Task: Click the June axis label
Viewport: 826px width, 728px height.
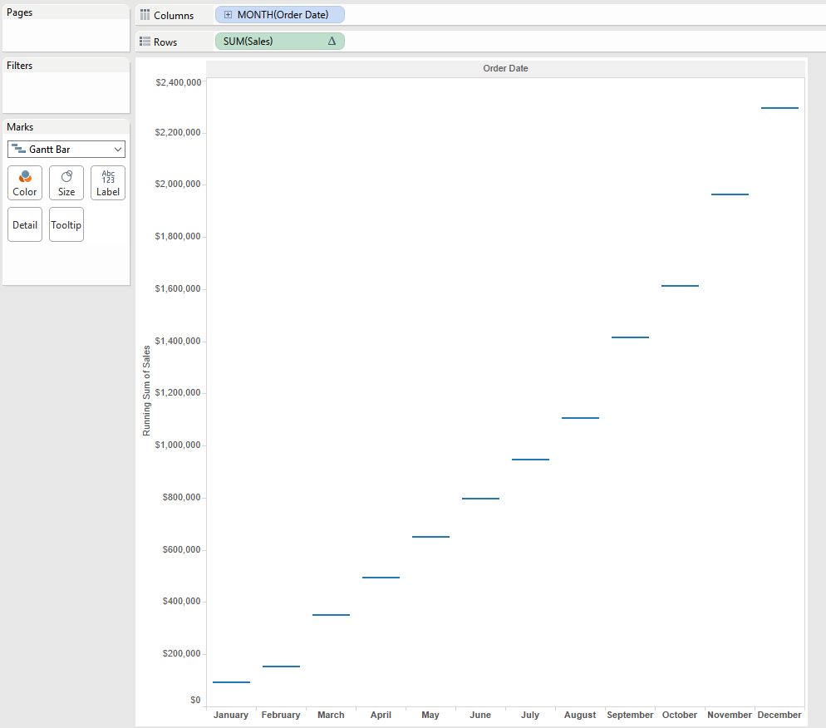Action: (480, 715)
